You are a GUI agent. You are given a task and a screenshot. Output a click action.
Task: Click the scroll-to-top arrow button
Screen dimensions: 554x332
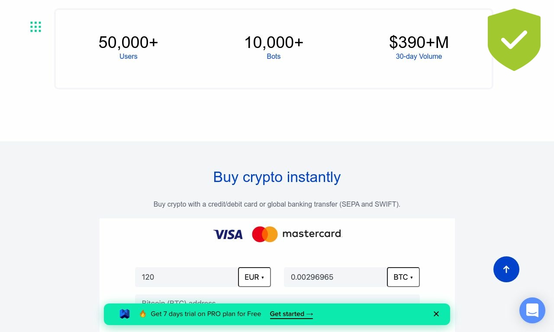[506, 269]
